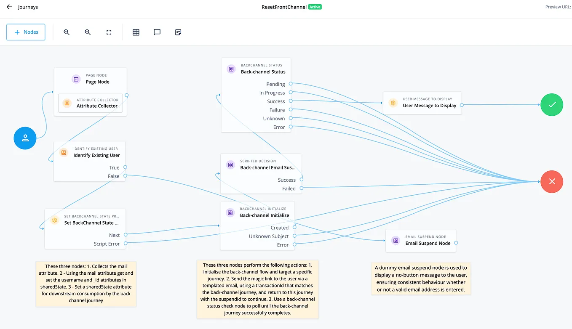Open the comment speech bubble tool
Viewport: 572px width, 329px height.
(x=157, y=32)
